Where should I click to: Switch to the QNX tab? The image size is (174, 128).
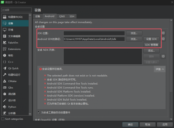click(62, 16)
